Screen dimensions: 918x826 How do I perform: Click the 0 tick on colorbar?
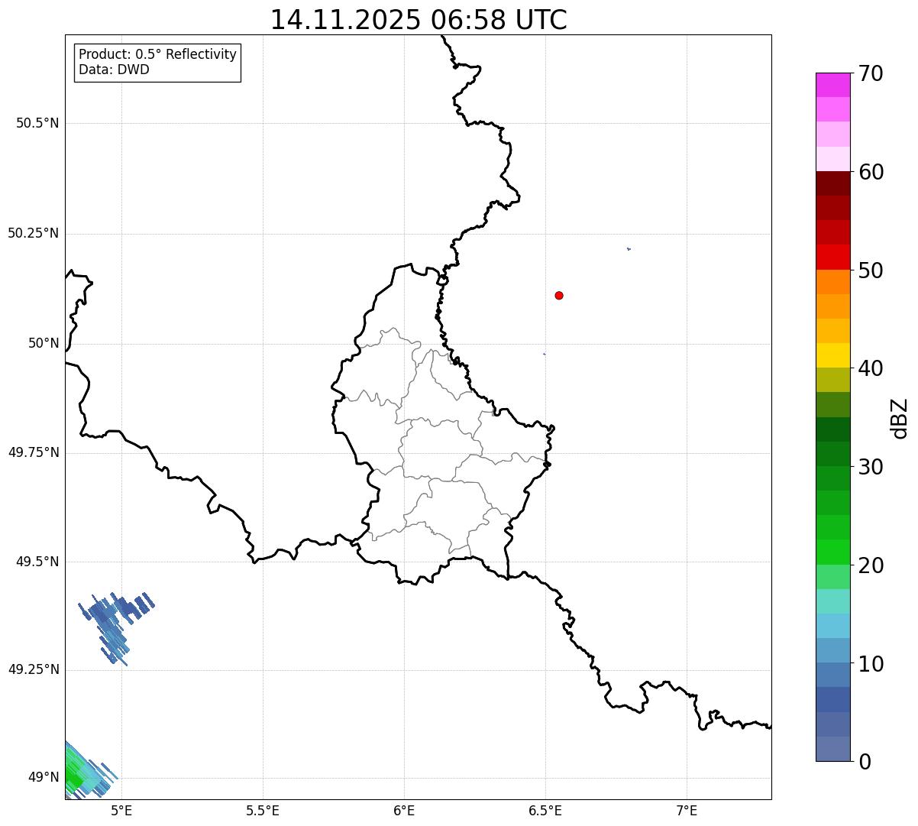pyautogui.click(x=865, y=763)
